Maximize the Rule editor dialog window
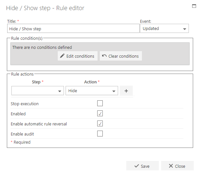The height and width of the screenshot is (171, 199). point(194,6)
